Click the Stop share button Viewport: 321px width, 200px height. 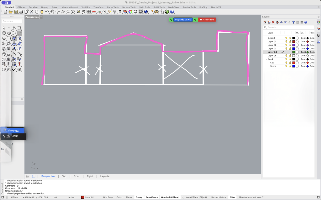(207, 20)
